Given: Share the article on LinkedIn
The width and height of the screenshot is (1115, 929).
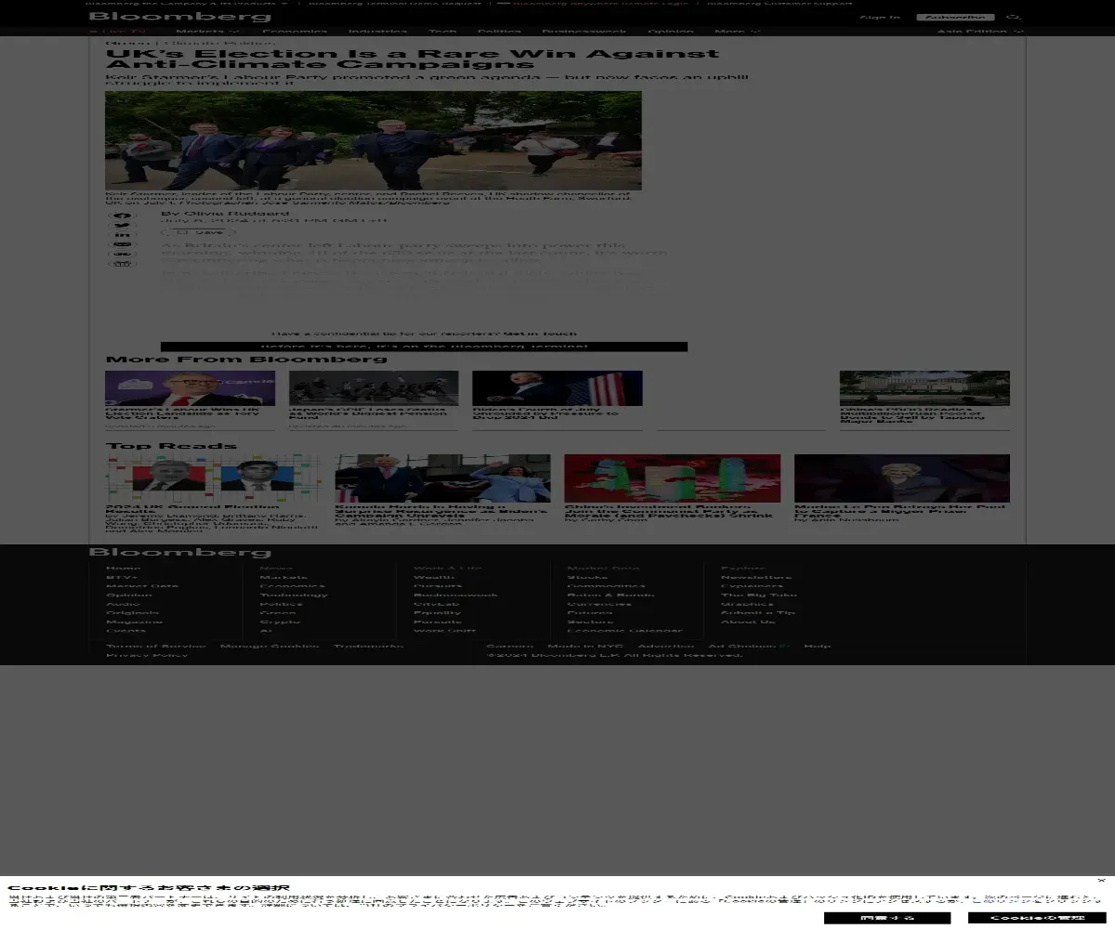Looking at the screenshot, I should tap(123, 235).
